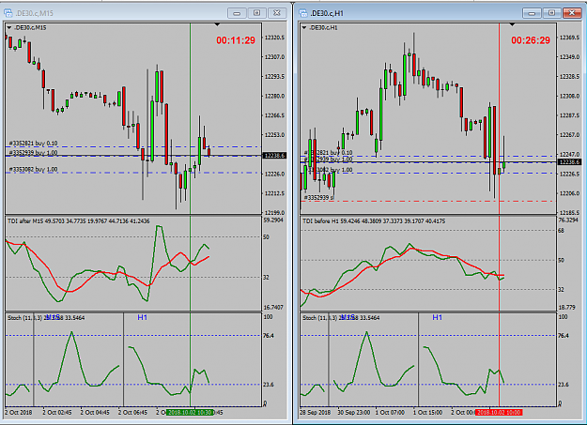Close the .DE30.c,H1 chart window
Image resolution: width=587 pixels, height=425 pixels.
[x=572, y=13]
